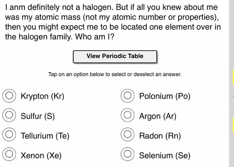This screenshot has width=234, height=167.
Task: Select the Xenon (Xe) answer option
Action: click(9, 155)
